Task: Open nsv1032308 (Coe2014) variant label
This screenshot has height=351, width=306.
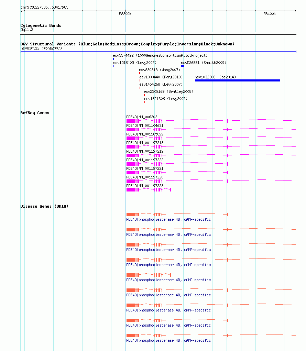Action: [215, 77]
